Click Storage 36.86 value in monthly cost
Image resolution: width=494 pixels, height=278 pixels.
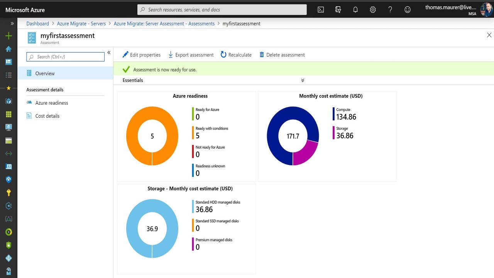(345, 136)
